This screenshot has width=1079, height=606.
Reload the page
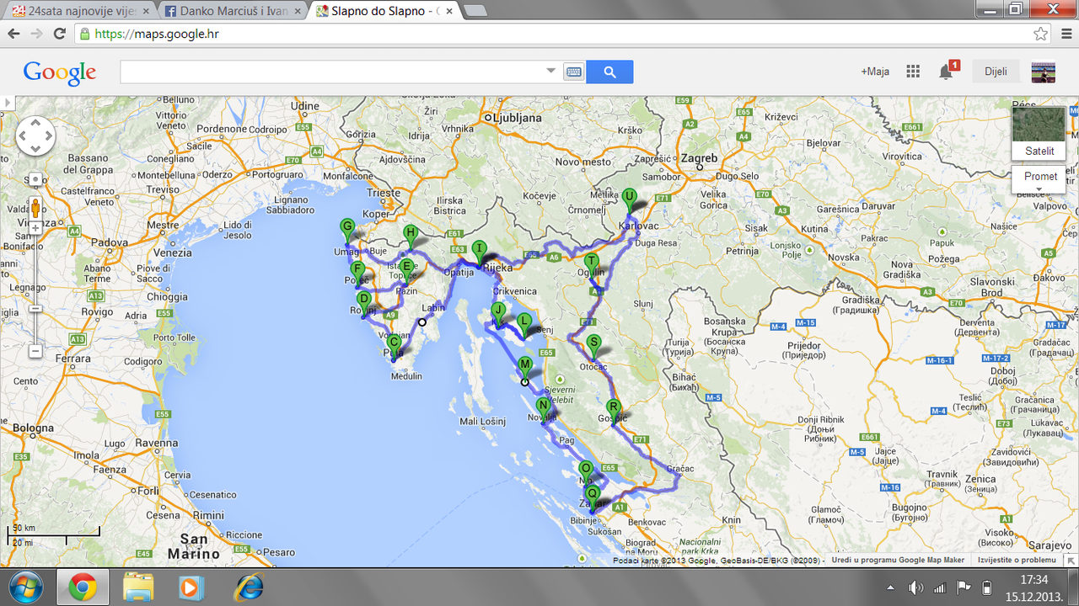[x=59, y=34]
